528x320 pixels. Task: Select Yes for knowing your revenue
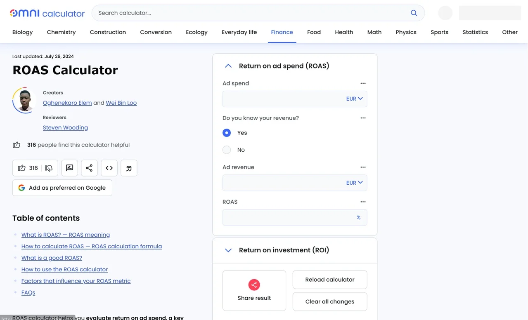tap(227, 133)
